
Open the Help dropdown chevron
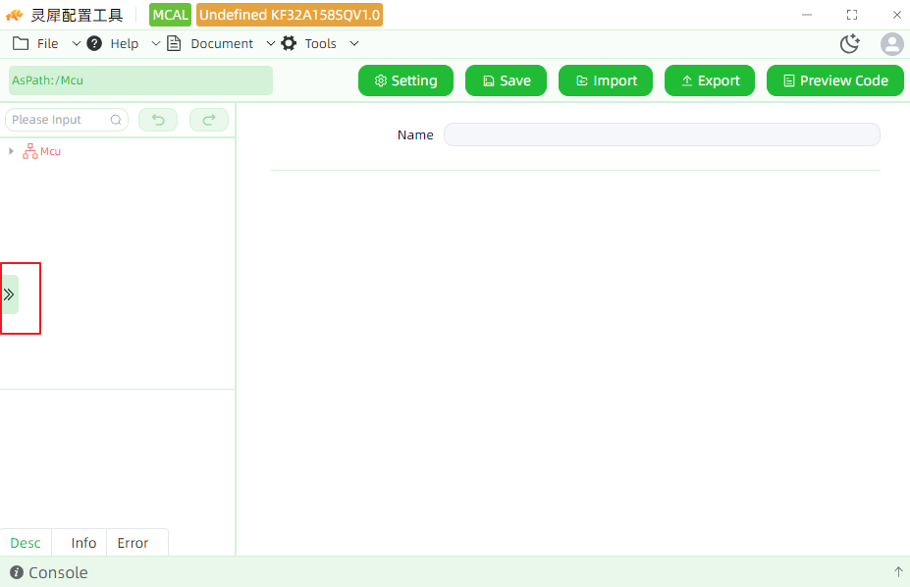pyautogui.click(x=155, y=43)
